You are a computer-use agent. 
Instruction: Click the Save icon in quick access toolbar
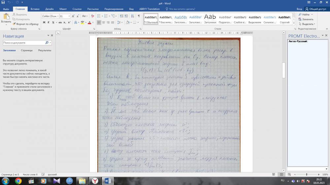click(3, 3)
